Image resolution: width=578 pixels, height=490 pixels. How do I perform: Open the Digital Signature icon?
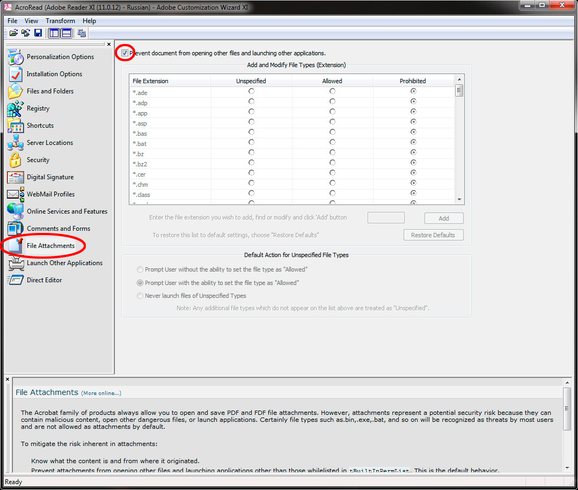[x=16, y=177]
